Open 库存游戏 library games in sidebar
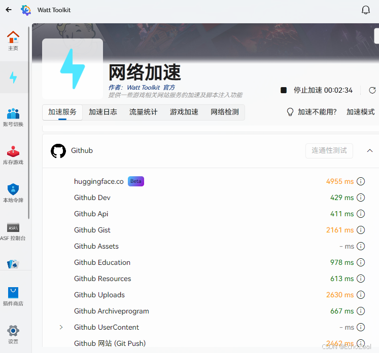379x353 pixels. (13, 155)
